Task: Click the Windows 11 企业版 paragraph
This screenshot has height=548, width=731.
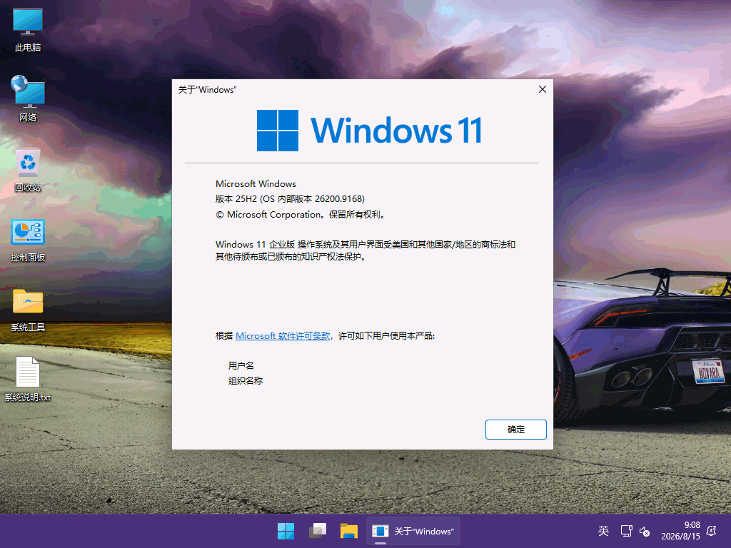Action: (365, 250)
